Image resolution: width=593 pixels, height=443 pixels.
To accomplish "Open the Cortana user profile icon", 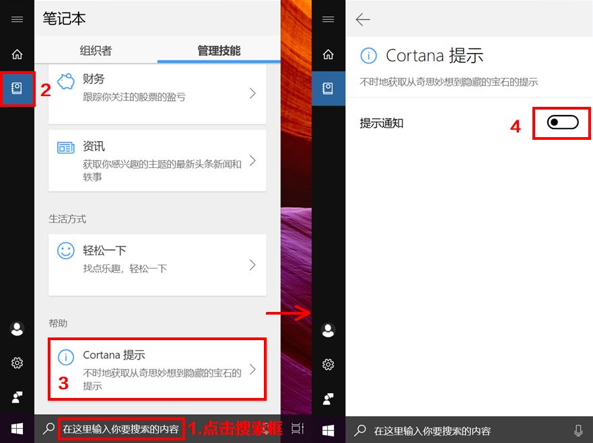I will [x=17, y=329].
